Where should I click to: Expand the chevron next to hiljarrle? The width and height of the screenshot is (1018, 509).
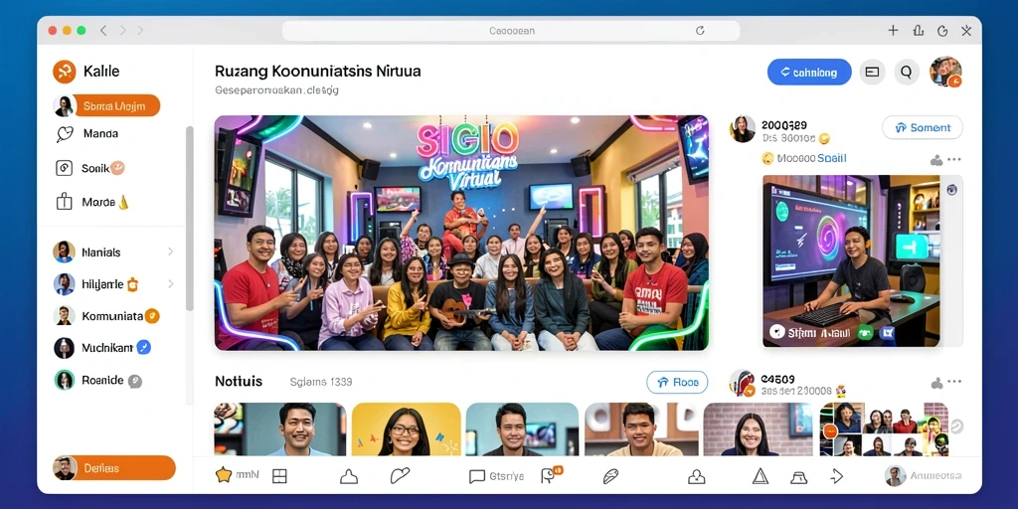[x=171, y=283]
